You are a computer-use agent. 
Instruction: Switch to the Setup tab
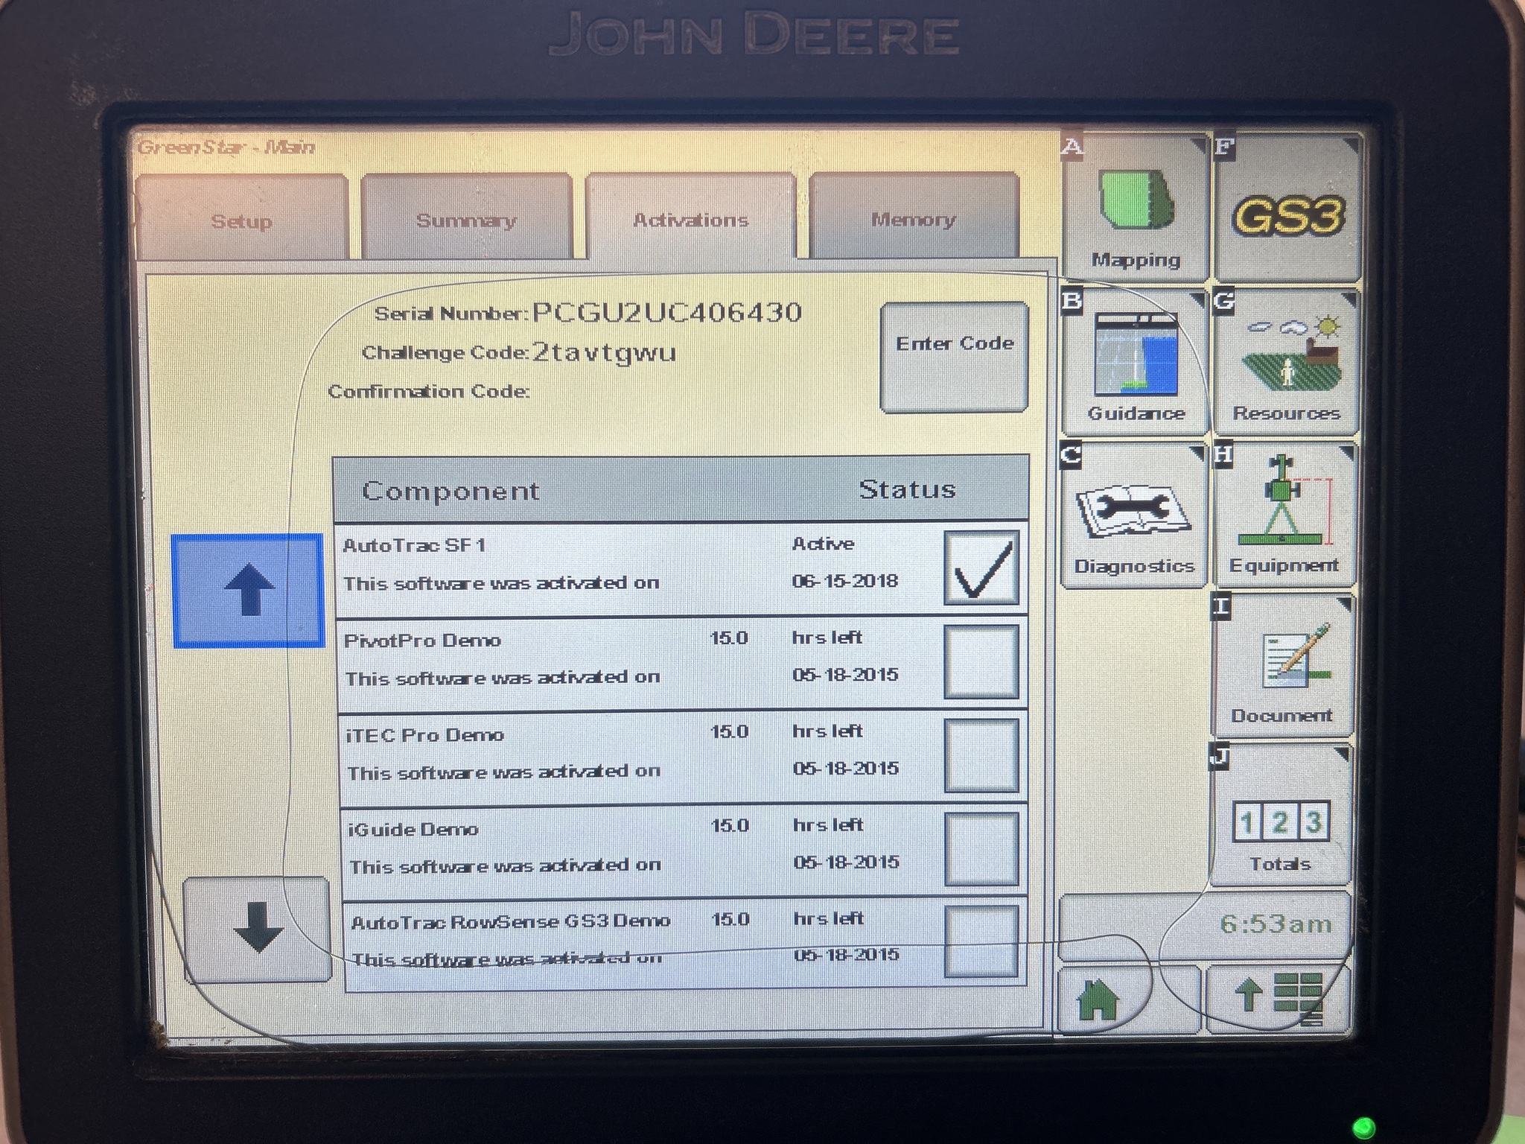click(x=242, y=219)
